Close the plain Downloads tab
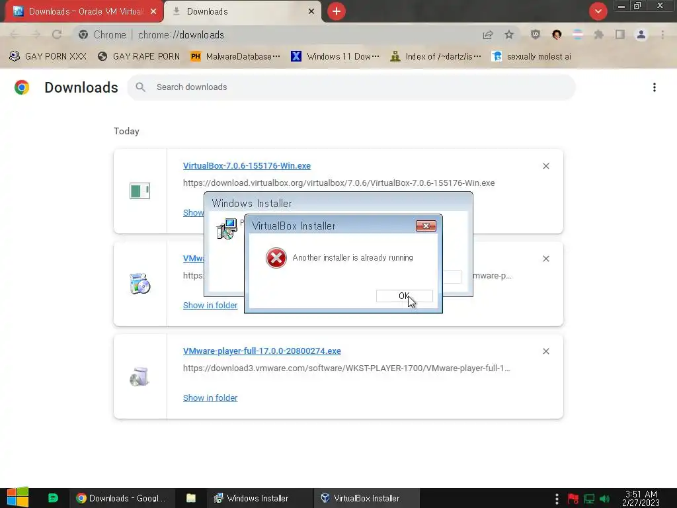The width and height of the screenshot is (677, 508). (x=311, y=11)
